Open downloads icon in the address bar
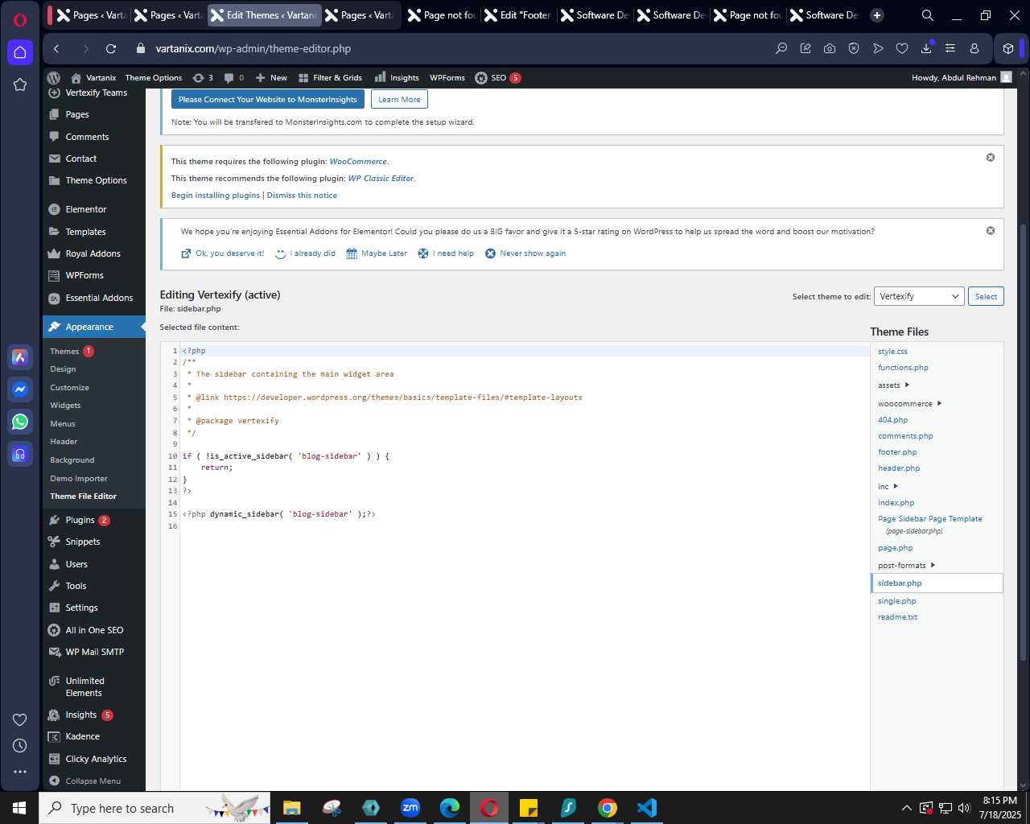 point(926,49)
